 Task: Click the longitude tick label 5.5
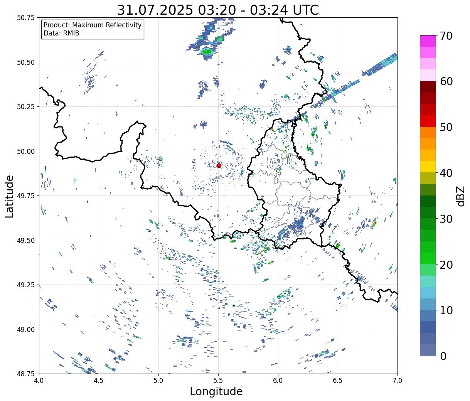[x=218, y=381]
